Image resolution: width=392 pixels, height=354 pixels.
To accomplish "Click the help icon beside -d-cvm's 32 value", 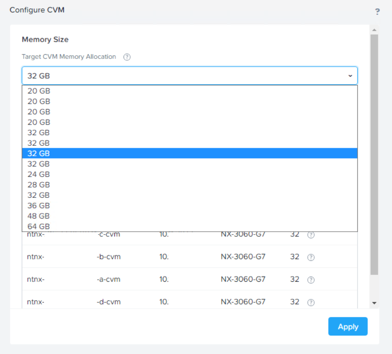I will click(x=311, y=302).
